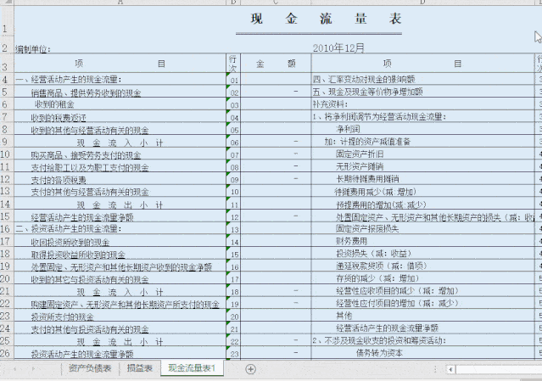
Task: Select cell 加: 计提的资产减值准备
Action: click(422, 142)
